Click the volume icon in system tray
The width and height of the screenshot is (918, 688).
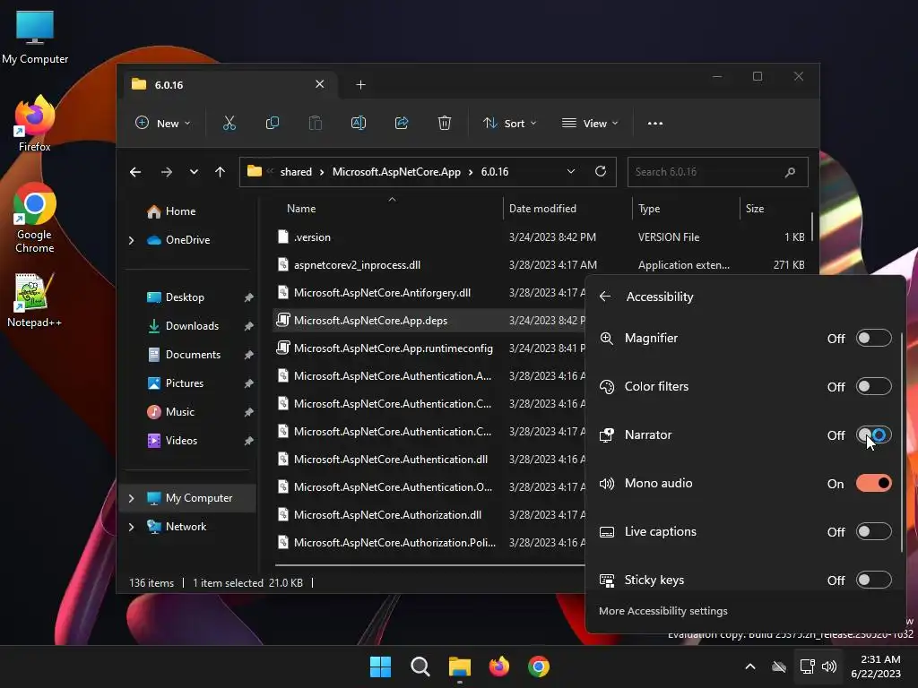tap(829, 666)
